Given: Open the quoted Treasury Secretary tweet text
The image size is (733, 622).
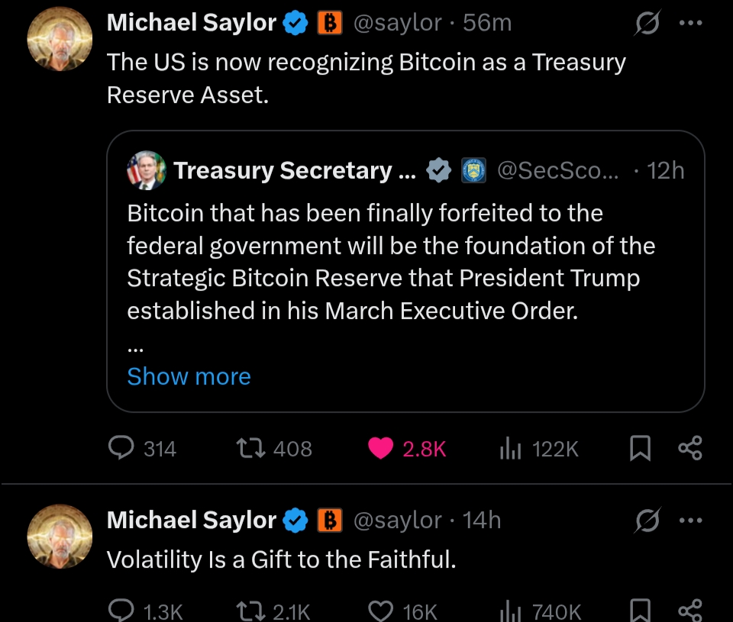Looking at the screenshot, I should (x=389, y=261).
